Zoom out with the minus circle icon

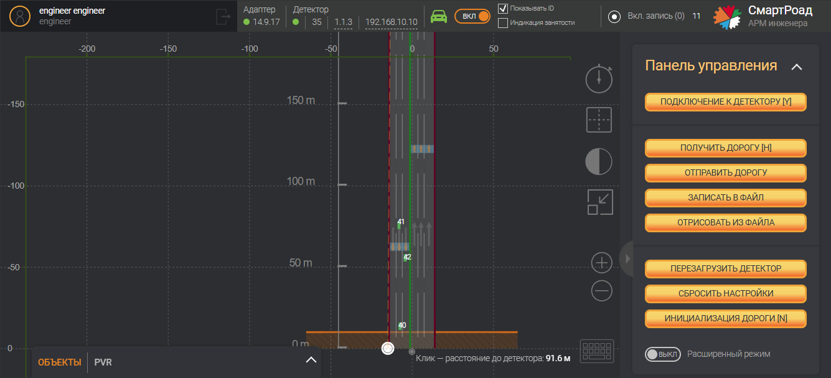(601, 291)
